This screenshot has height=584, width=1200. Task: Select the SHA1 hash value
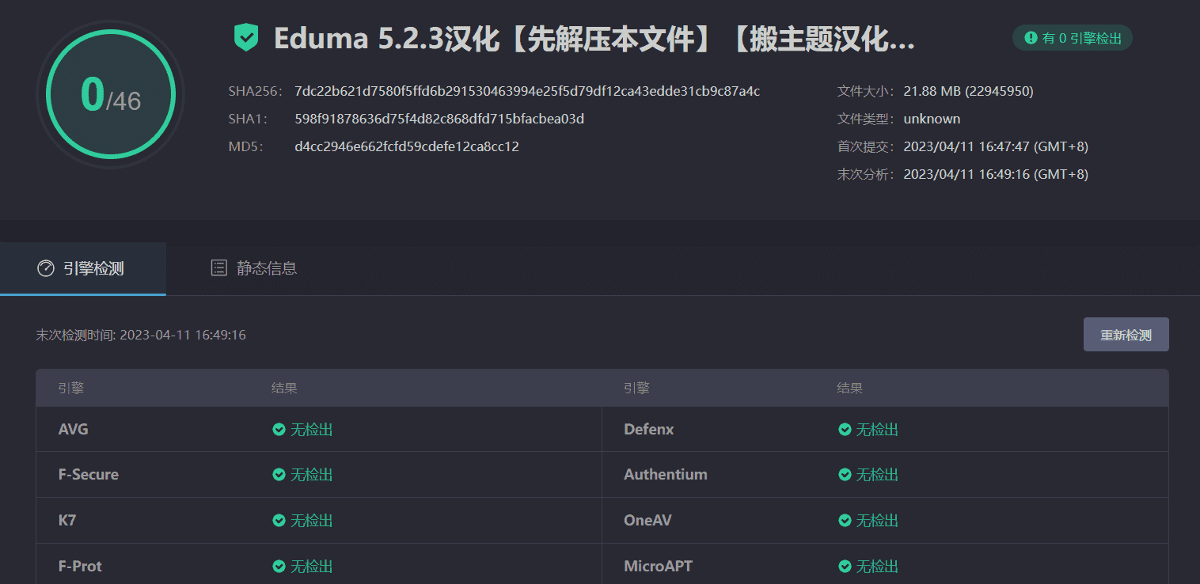(x=439, y=119)
